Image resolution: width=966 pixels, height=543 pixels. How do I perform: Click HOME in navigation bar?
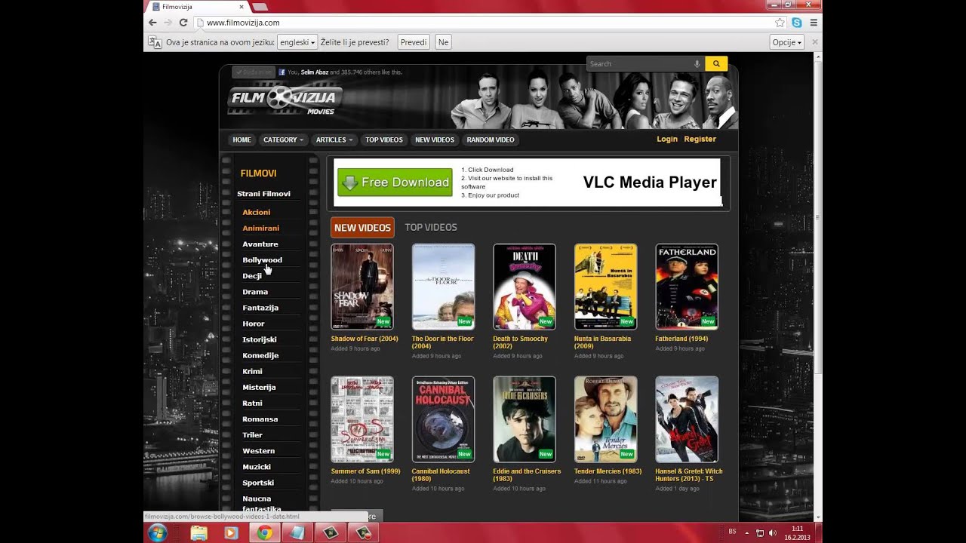[241, 140]
